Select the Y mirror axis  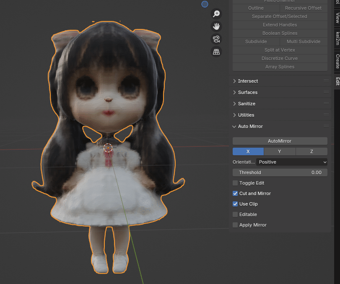[280, 151]
